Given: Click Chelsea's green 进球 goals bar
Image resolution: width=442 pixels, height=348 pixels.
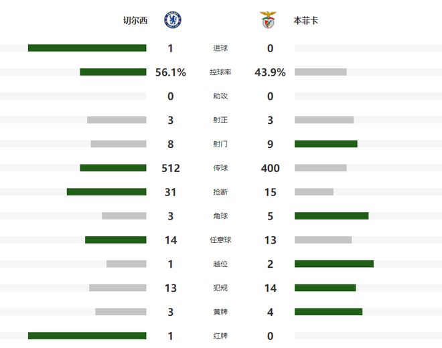Looking at the screenshot, I should click(x=87, y=48).
